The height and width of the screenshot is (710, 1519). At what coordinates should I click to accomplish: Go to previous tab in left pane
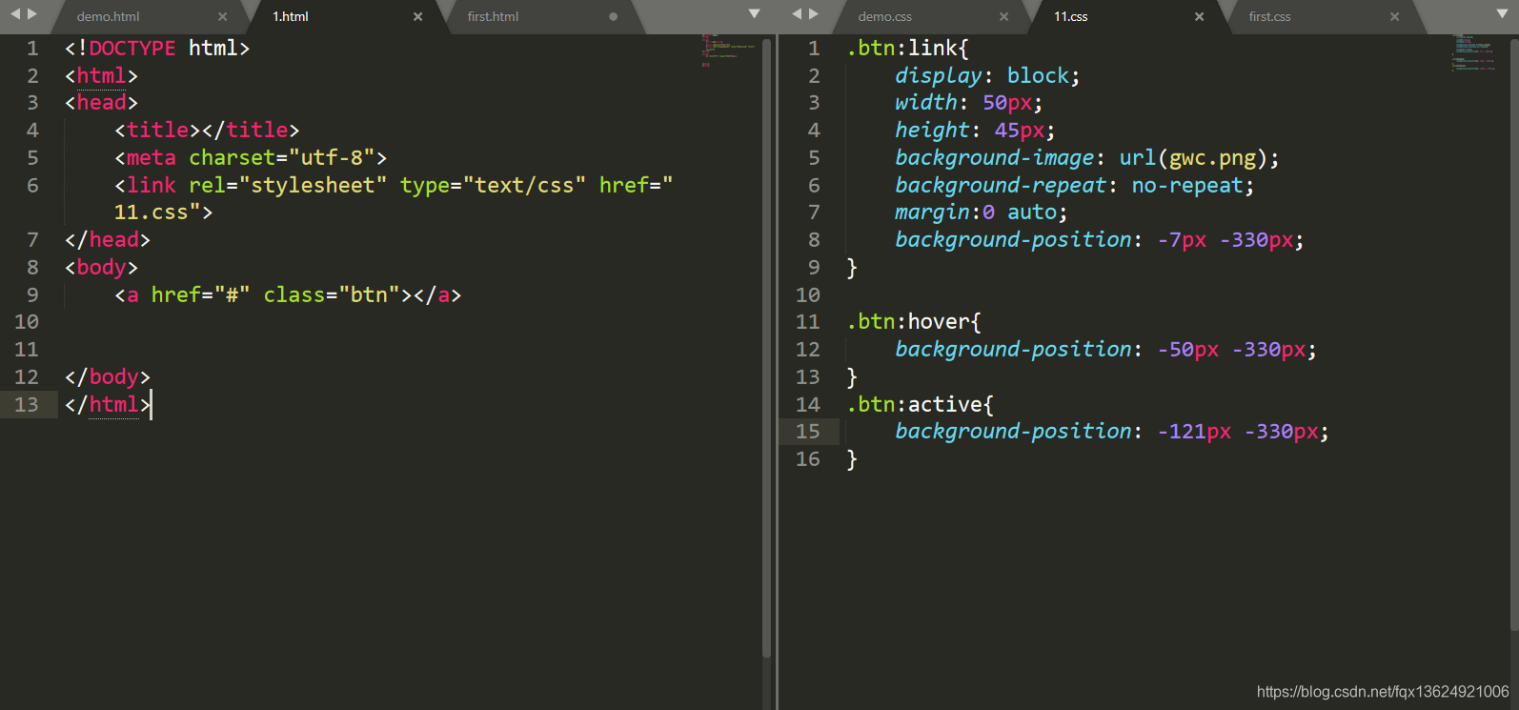point(14,14)
